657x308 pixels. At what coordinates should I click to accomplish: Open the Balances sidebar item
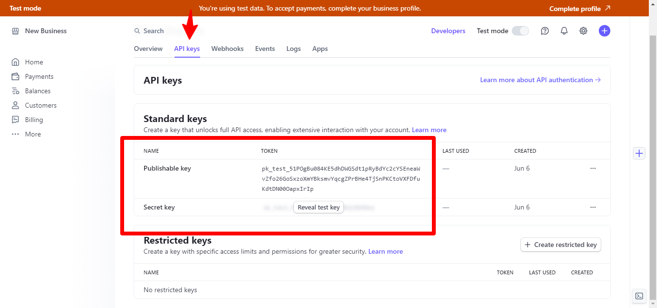[x=38, y=91]
